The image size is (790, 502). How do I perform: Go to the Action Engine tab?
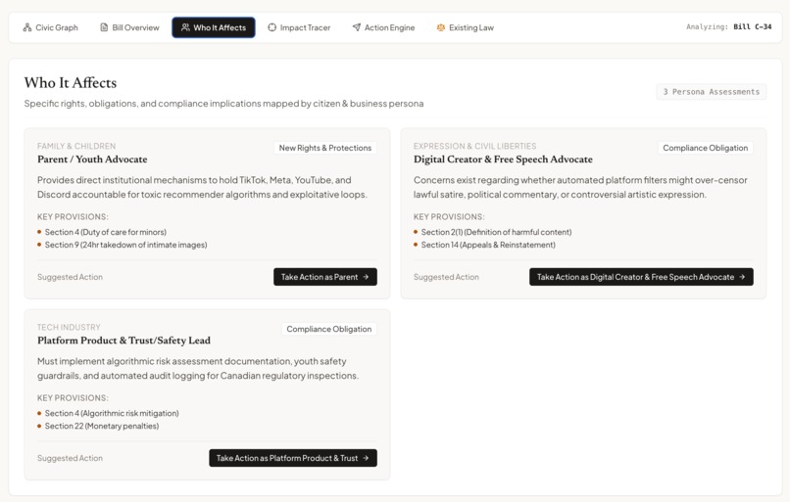click(383, 27)
